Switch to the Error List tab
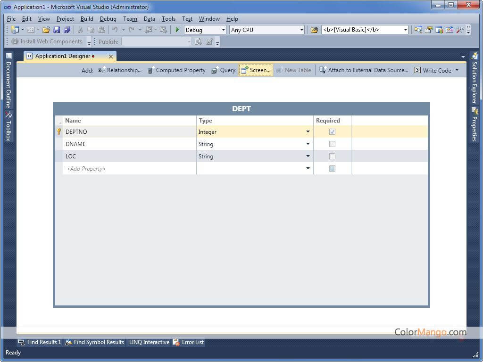The image size is (483, 362). 189,342
